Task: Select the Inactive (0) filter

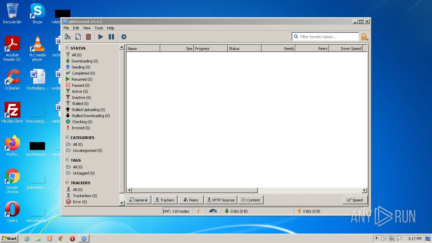Action: click(78, 98)
